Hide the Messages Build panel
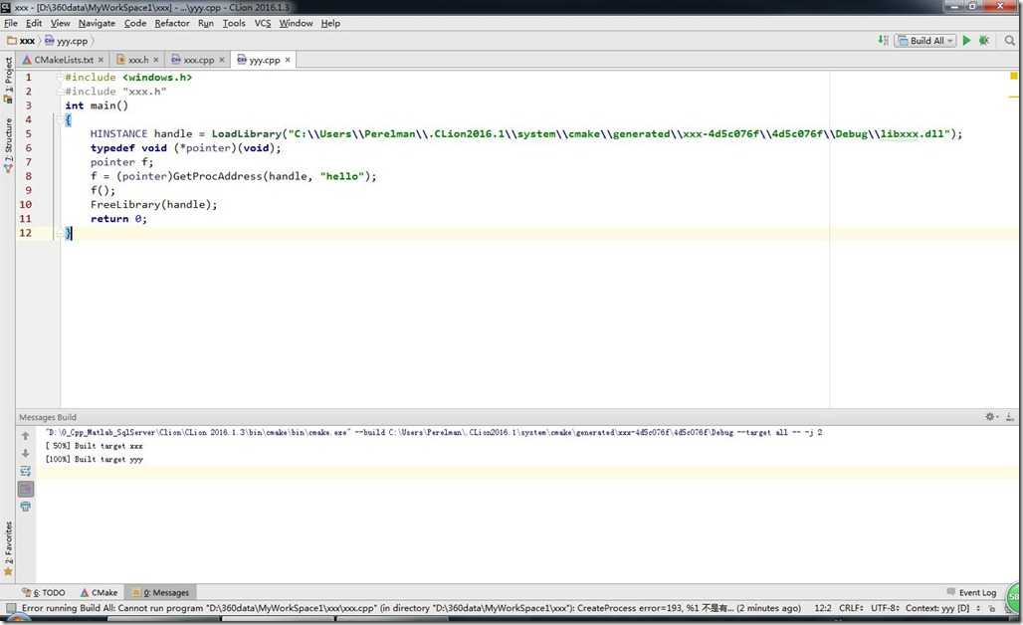Image resolution: width=1023 pixels, height=625 pixels. pos(1009,416)
